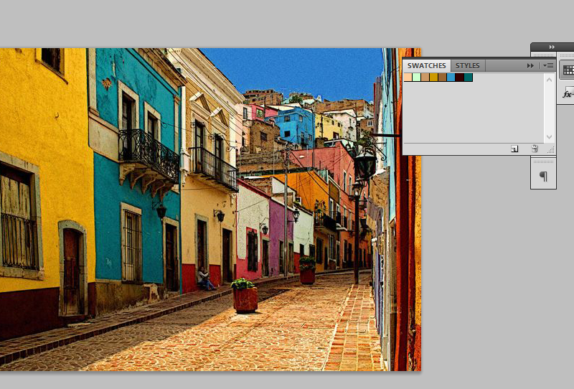The image size is (574, 389).
Task: Pick the light peach swatch
Action: pos(408,78)
